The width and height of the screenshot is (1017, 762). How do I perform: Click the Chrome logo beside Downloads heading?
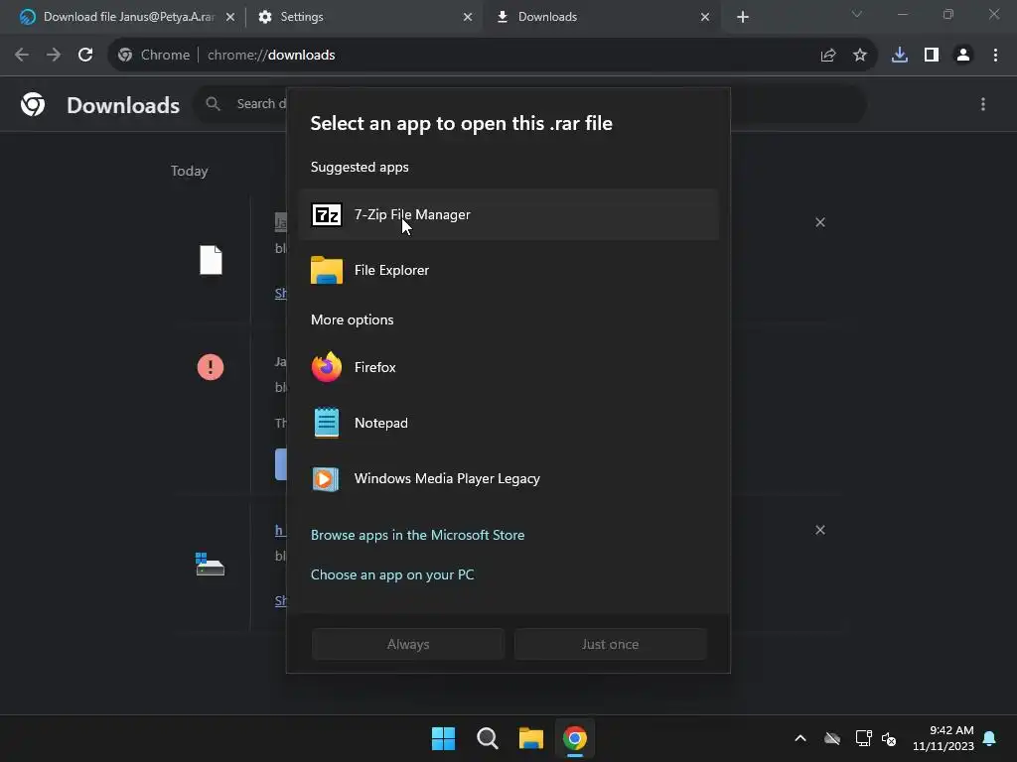33,104
